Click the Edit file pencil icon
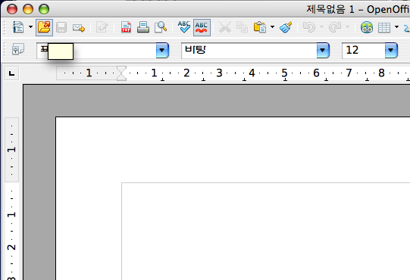The image size is (410, 280). (102, 27)
